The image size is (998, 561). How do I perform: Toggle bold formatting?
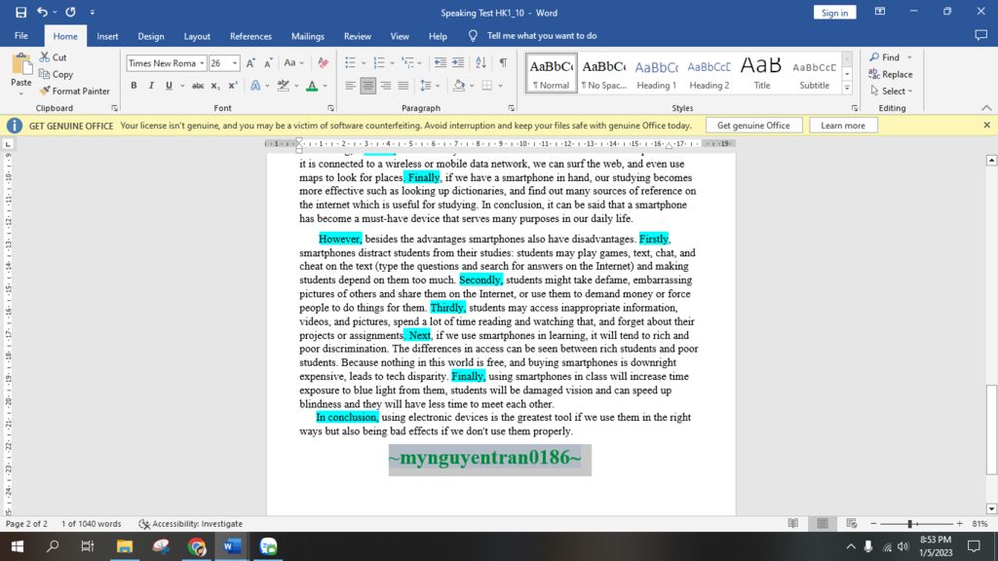coord(134,86)
